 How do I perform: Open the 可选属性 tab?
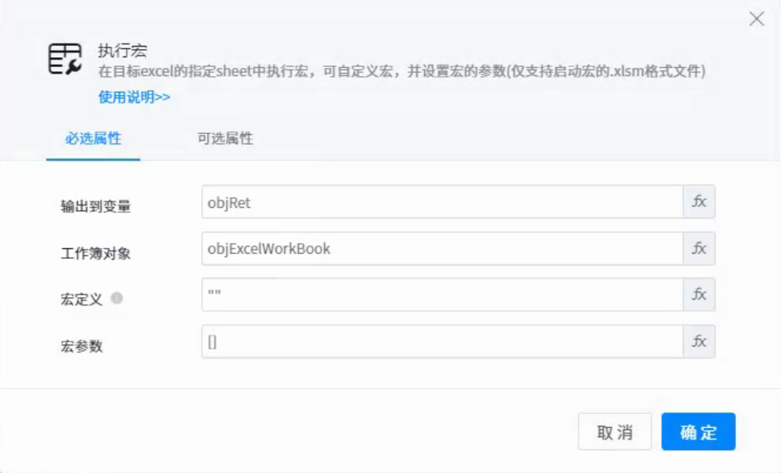225,138
